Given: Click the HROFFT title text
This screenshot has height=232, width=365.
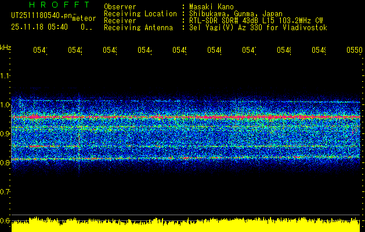Looking at the screenshot, I should pos(59,5).
